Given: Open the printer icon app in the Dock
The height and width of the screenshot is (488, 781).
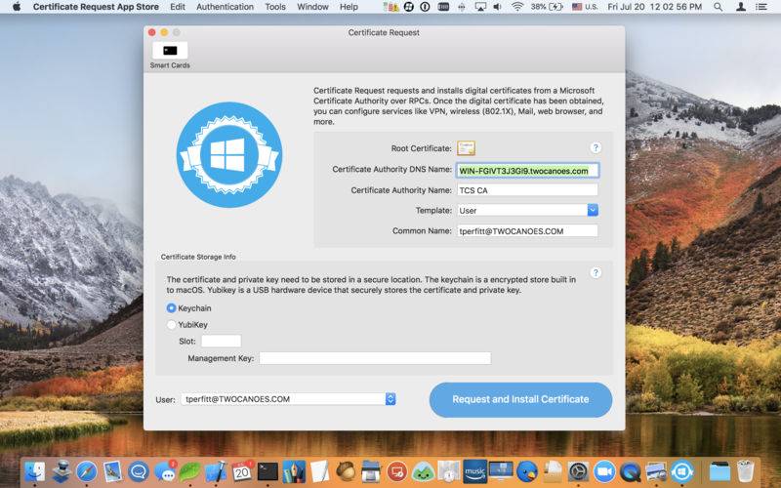Looking at the screenshot, I should coord(371,471).
